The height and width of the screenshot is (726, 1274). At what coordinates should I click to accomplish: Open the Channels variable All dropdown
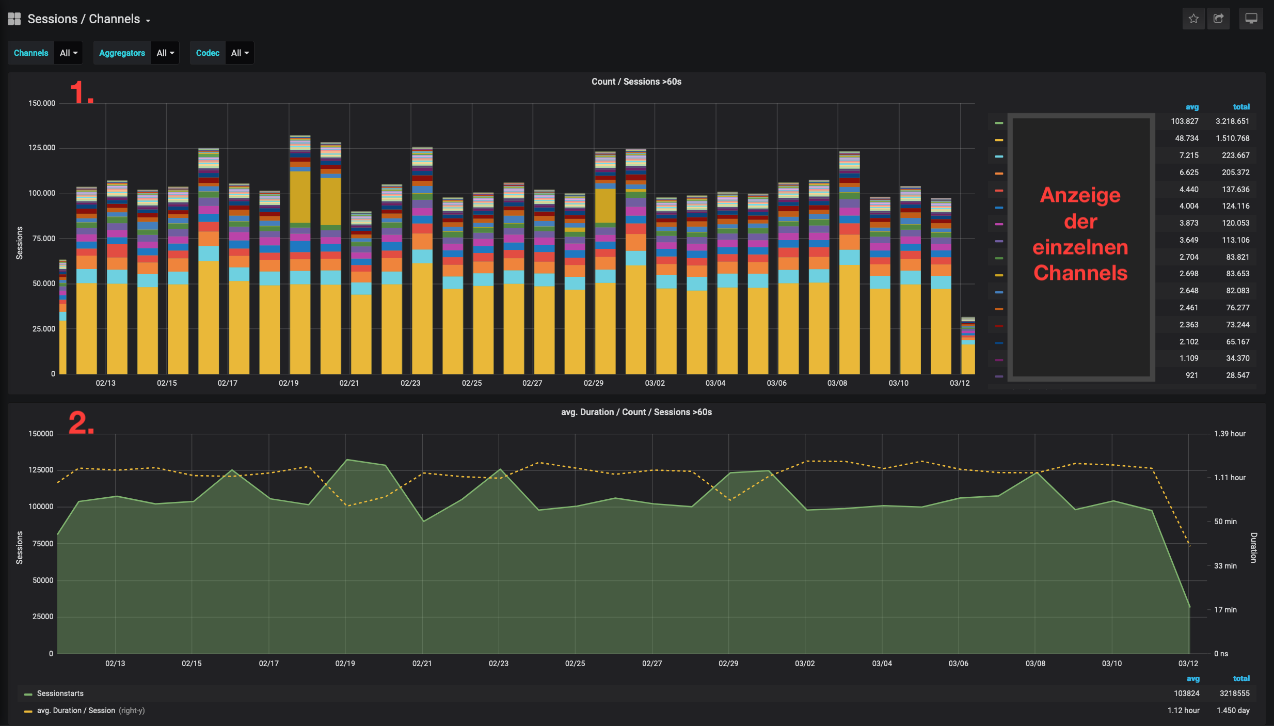[69, 53]
